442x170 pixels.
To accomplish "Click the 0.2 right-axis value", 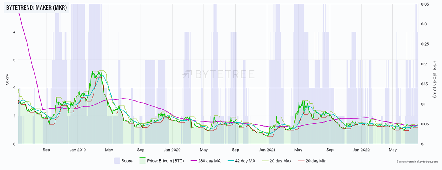I will pos(424,64).
